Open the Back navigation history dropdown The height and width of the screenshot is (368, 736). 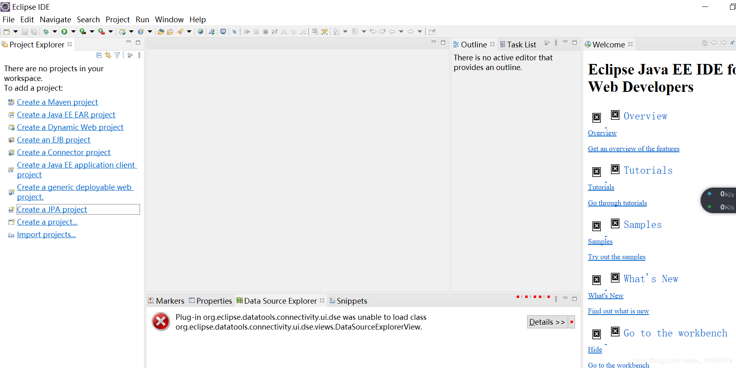click(x=401, y=32)
